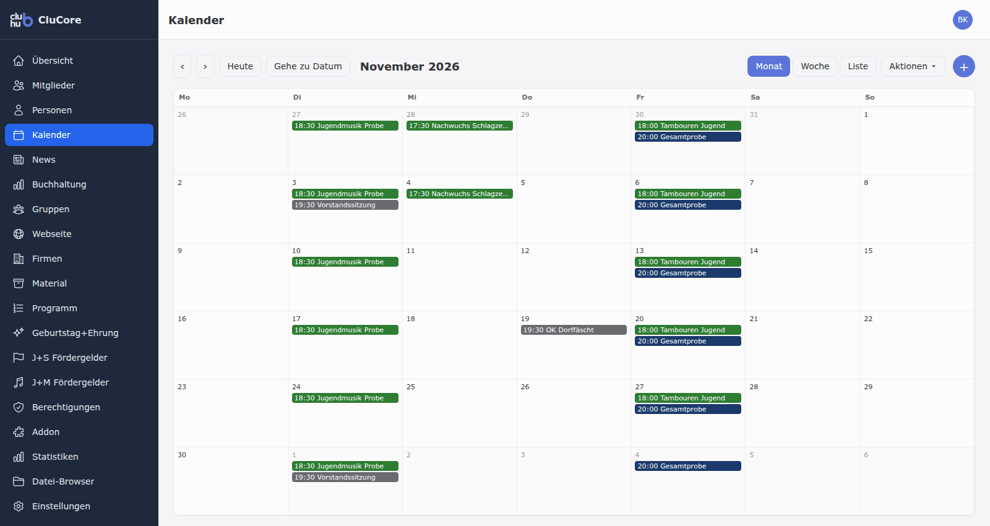Add a new event with plus button

click(x=963, y=66)
